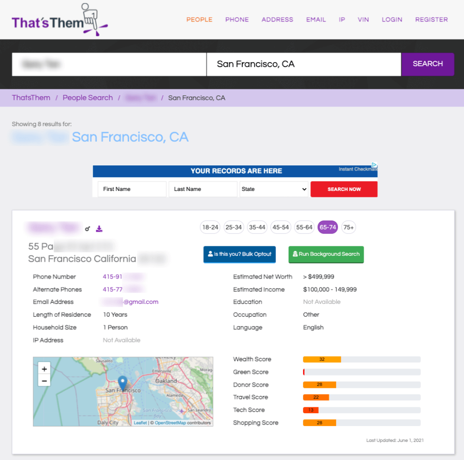The image size is (464, 460).
Task: Select the 45-54 age range
Action: click(x=280, y=227)
